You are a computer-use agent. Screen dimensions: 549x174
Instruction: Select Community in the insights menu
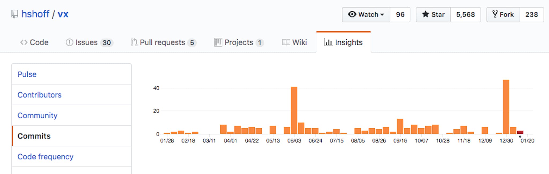pos(38,115)
